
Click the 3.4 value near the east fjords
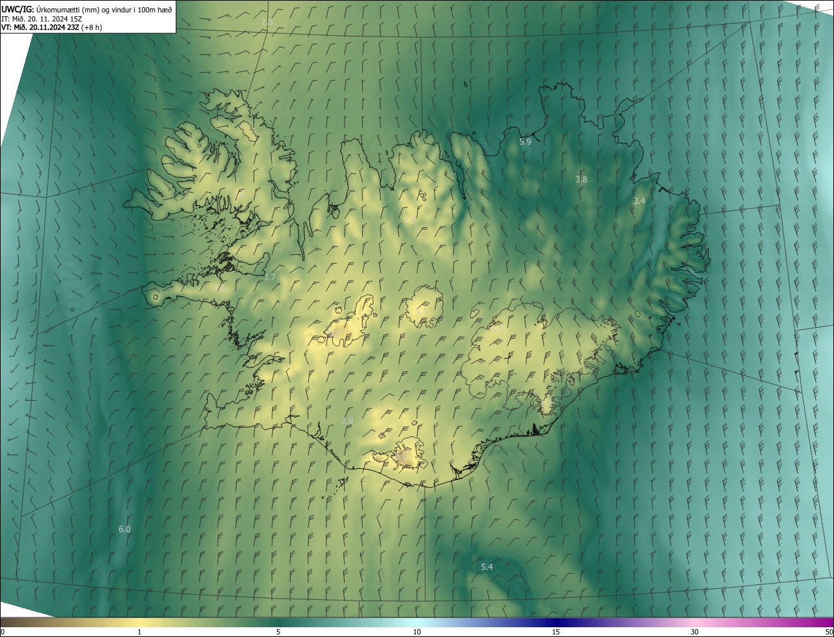(x=639, y=201)
